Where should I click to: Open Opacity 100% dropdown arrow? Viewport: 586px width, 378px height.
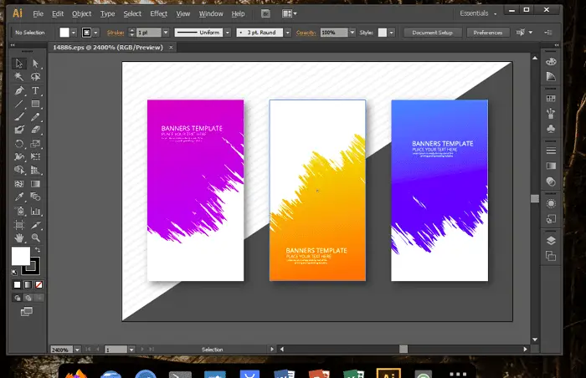click(352, 33)
